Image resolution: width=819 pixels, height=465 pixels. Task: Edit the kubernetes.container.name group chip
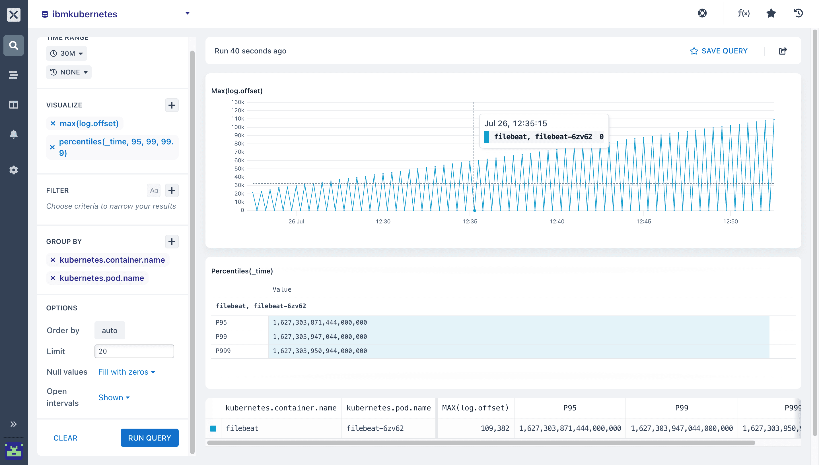112,260
